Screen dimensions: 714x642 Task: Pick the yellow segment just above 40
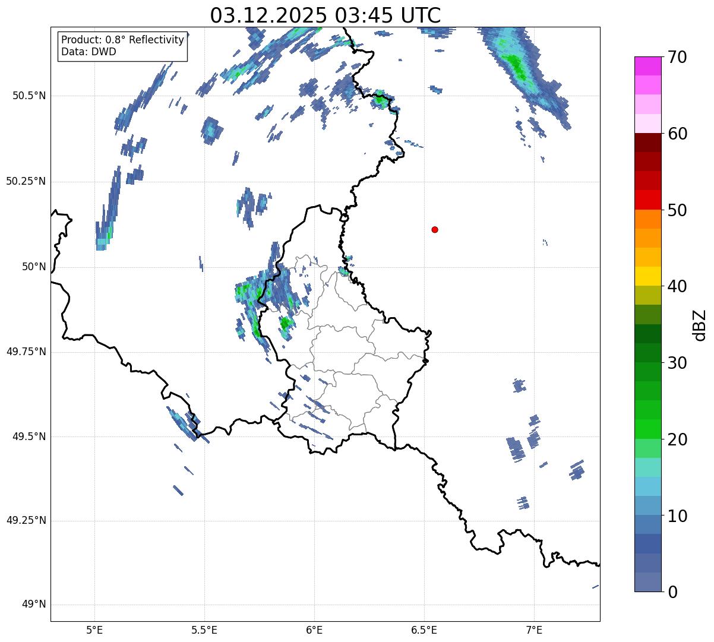pyautogui.click(x=647, y=276)
